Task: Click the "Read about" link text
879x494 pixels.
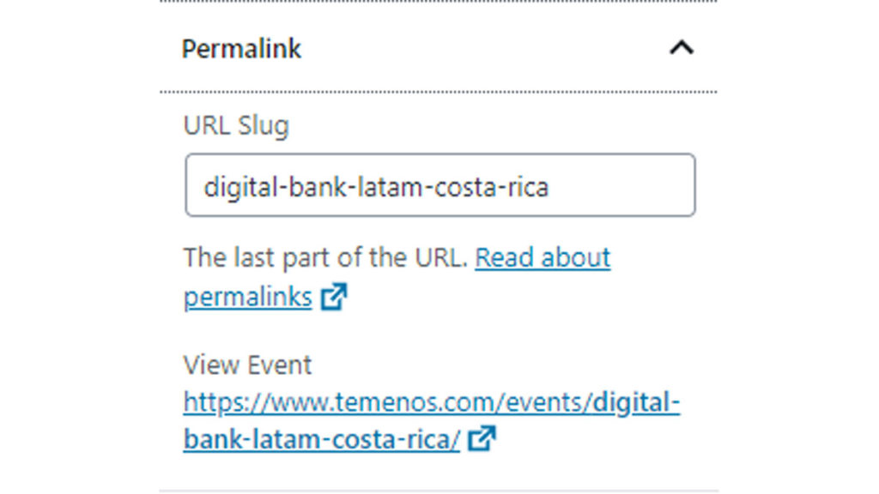Action: click(x=542, y=257)
